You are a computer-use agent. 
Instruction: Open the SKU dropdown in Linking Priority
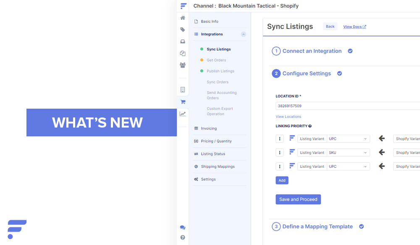[x=348, y=153]
